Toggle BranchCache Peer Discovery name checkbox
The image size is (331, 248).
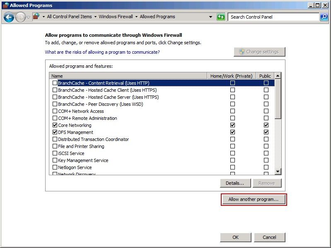point(55,104)
